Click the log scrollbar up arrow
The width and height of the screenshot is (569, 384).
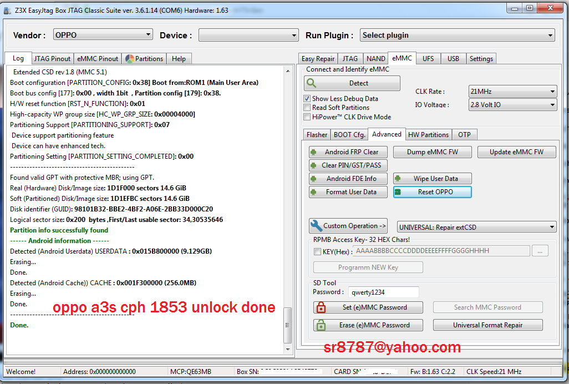287,71
